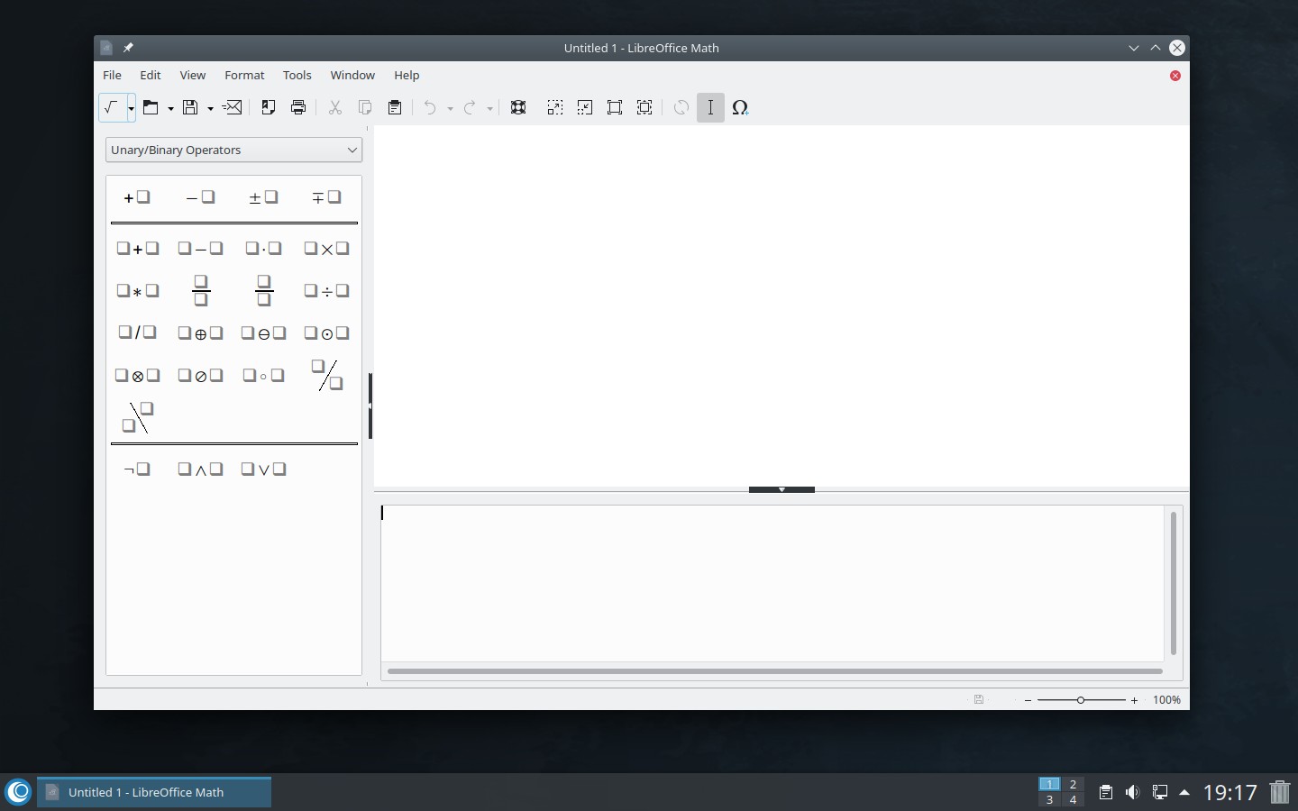The width and height of the screenshot is (1298, 811).
Task: Click the Export as PDF icon
Action: [268, 107]
